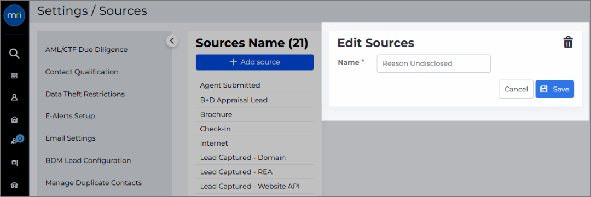Open AML/CTF Due Diligence settings
The width and height of the screenshot is (591, 197).
point(86,50)
